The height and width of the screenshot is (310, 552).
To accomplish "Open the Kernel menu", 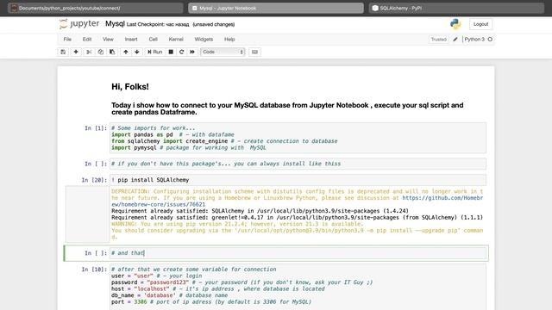I will click(176, 40).
